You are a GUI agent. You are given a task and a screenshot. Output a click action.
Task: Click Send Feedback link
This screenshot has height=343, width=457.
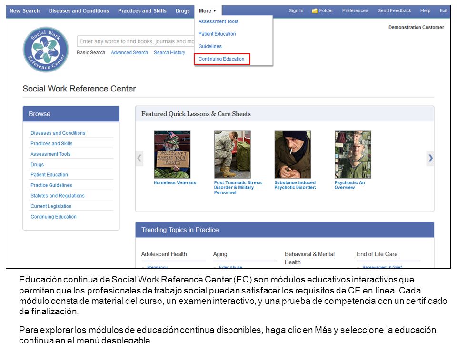pos(394,11)
